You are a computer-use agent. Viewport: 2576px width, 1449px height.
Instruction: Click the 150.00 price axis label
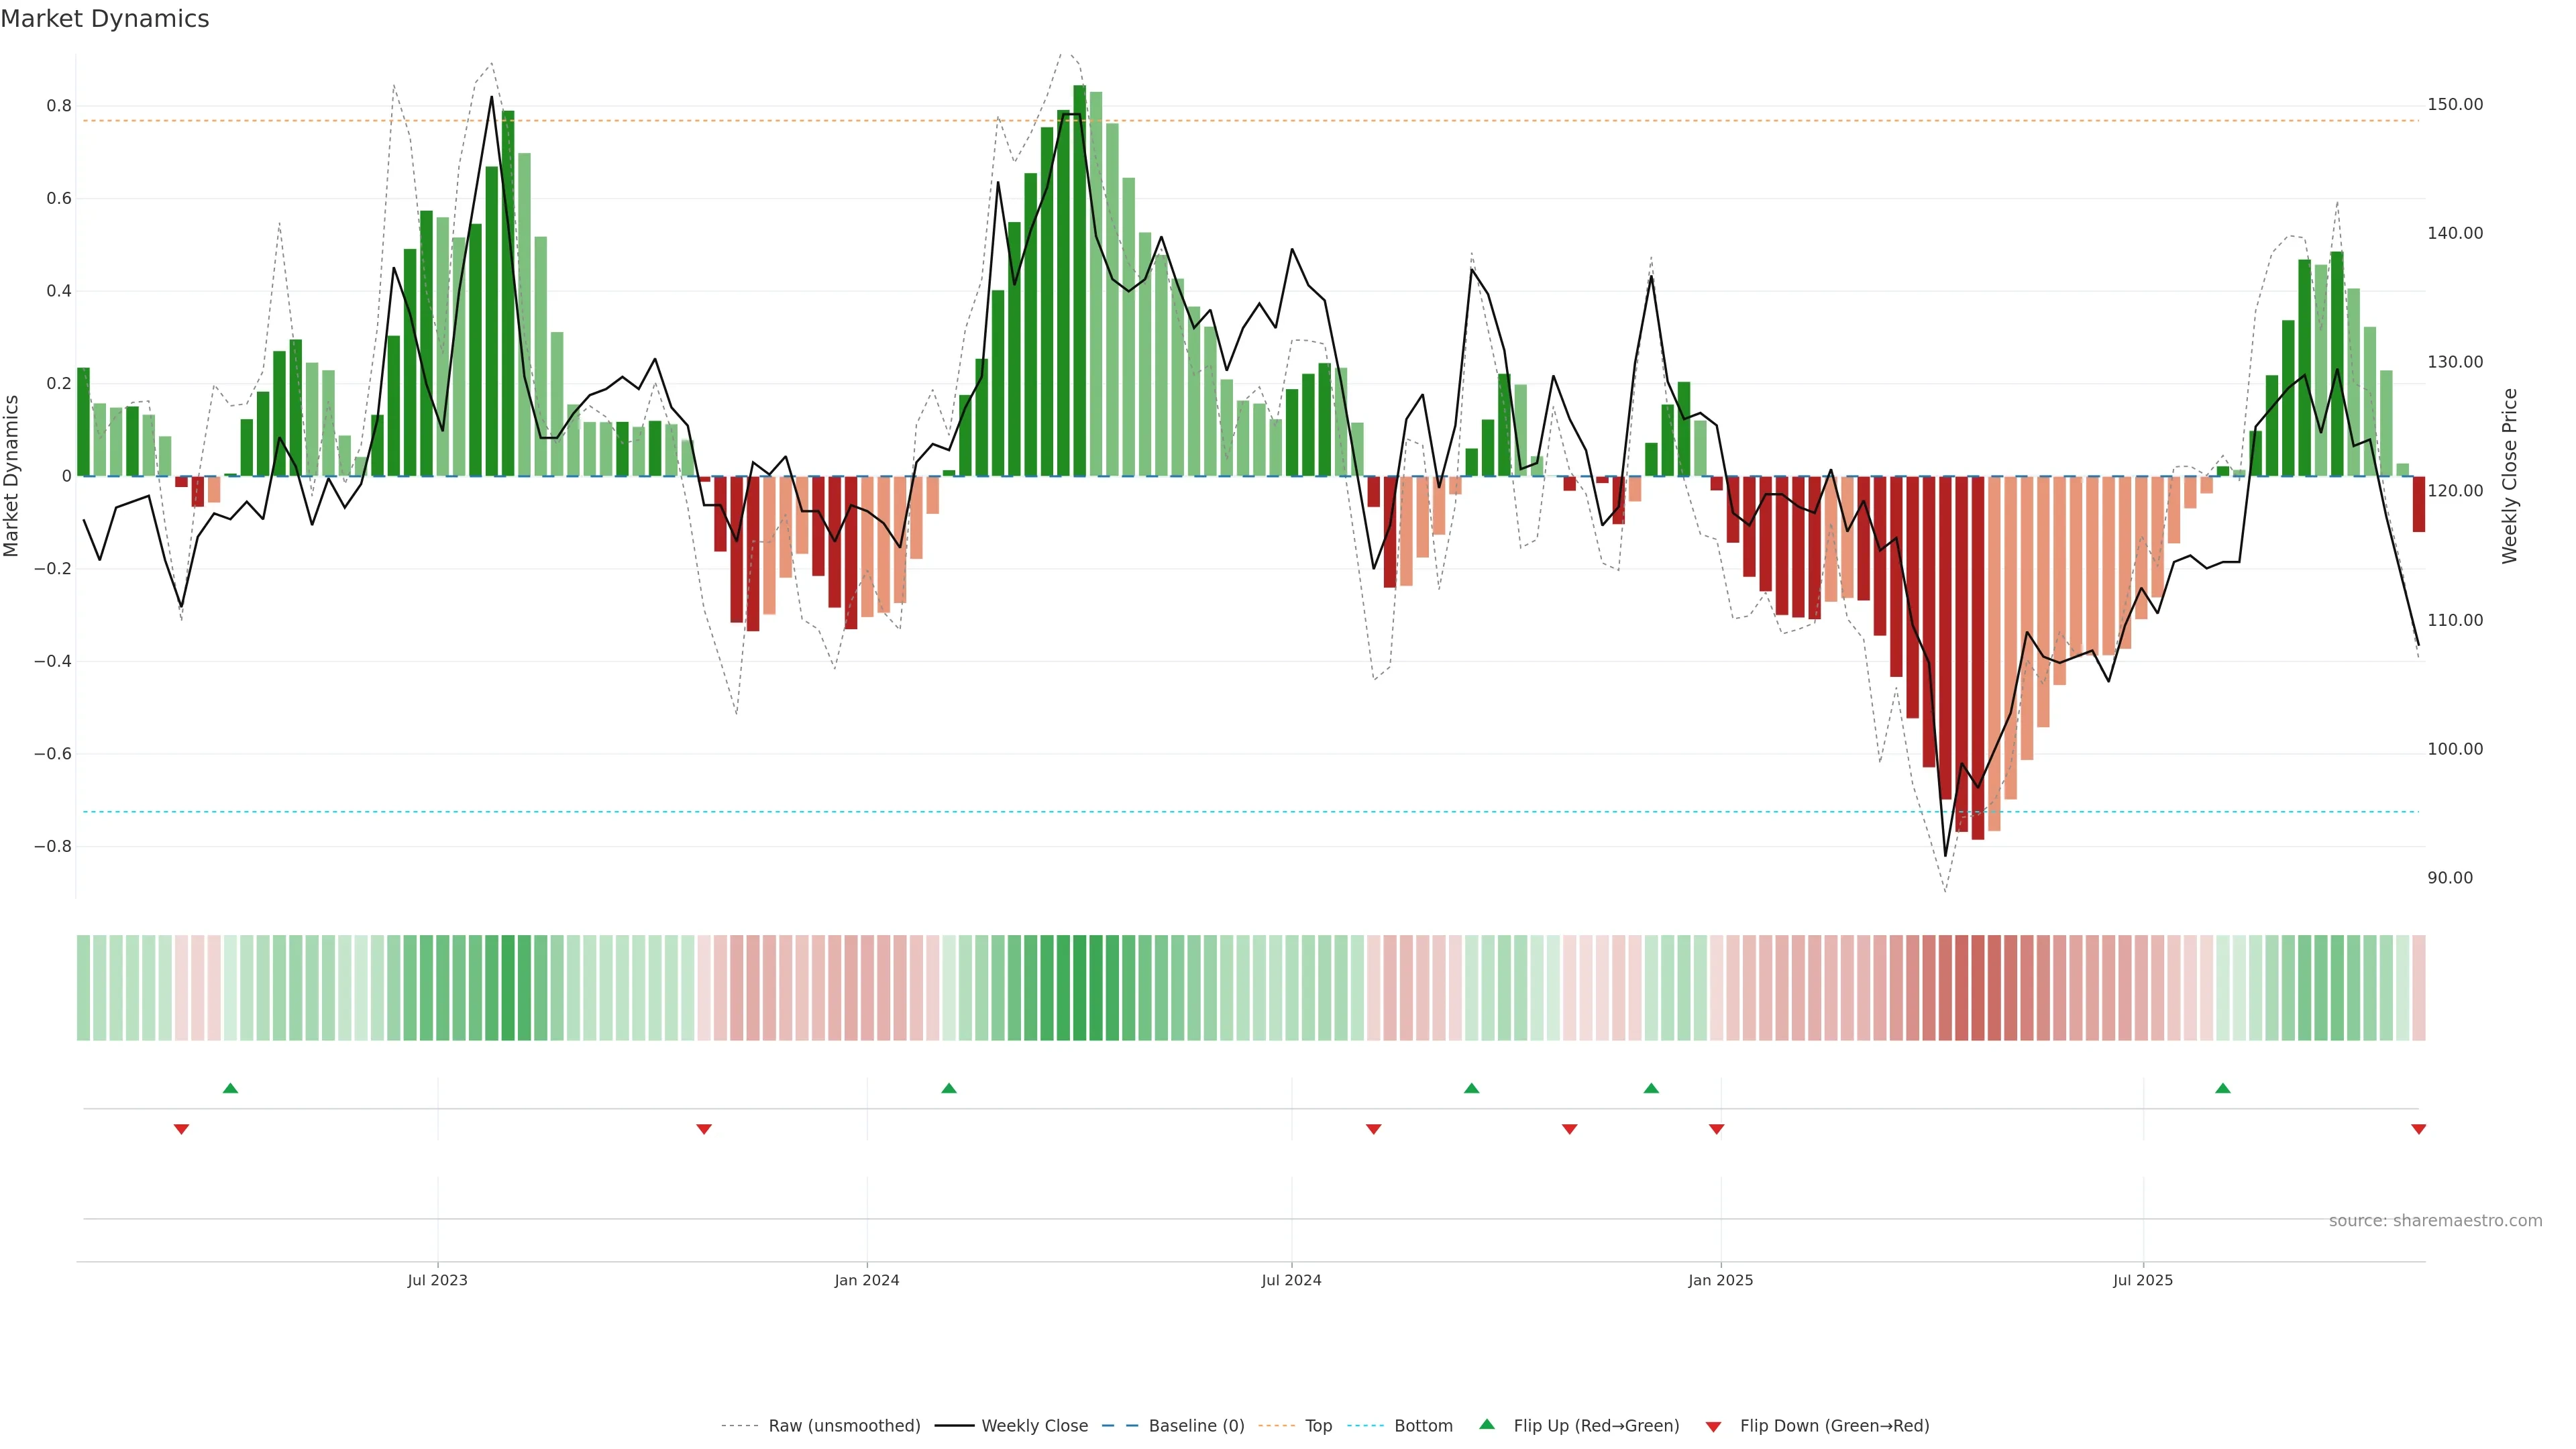click(x=2454, y=105)
